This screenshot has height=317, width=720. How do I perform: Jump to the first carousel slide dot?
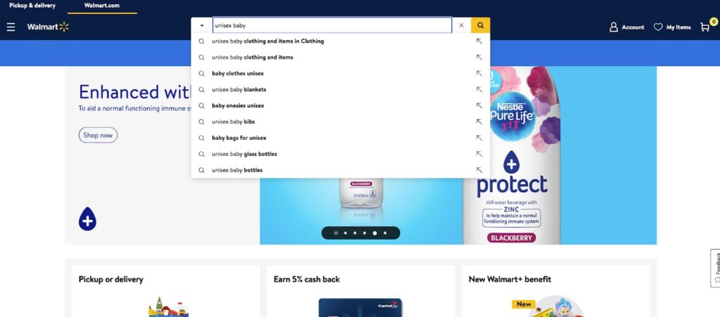345,233
